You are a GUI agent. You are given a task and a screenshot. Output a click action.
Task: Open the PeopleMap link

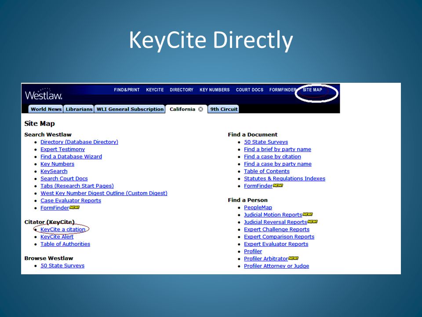258,207
